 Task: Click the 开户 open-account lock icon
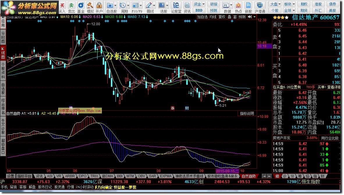tap(99, 5)
